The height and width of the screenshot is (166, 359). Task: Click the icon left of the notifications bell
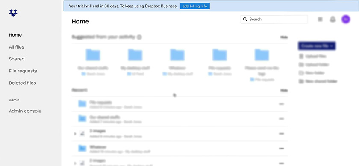[x=320, y=20]
